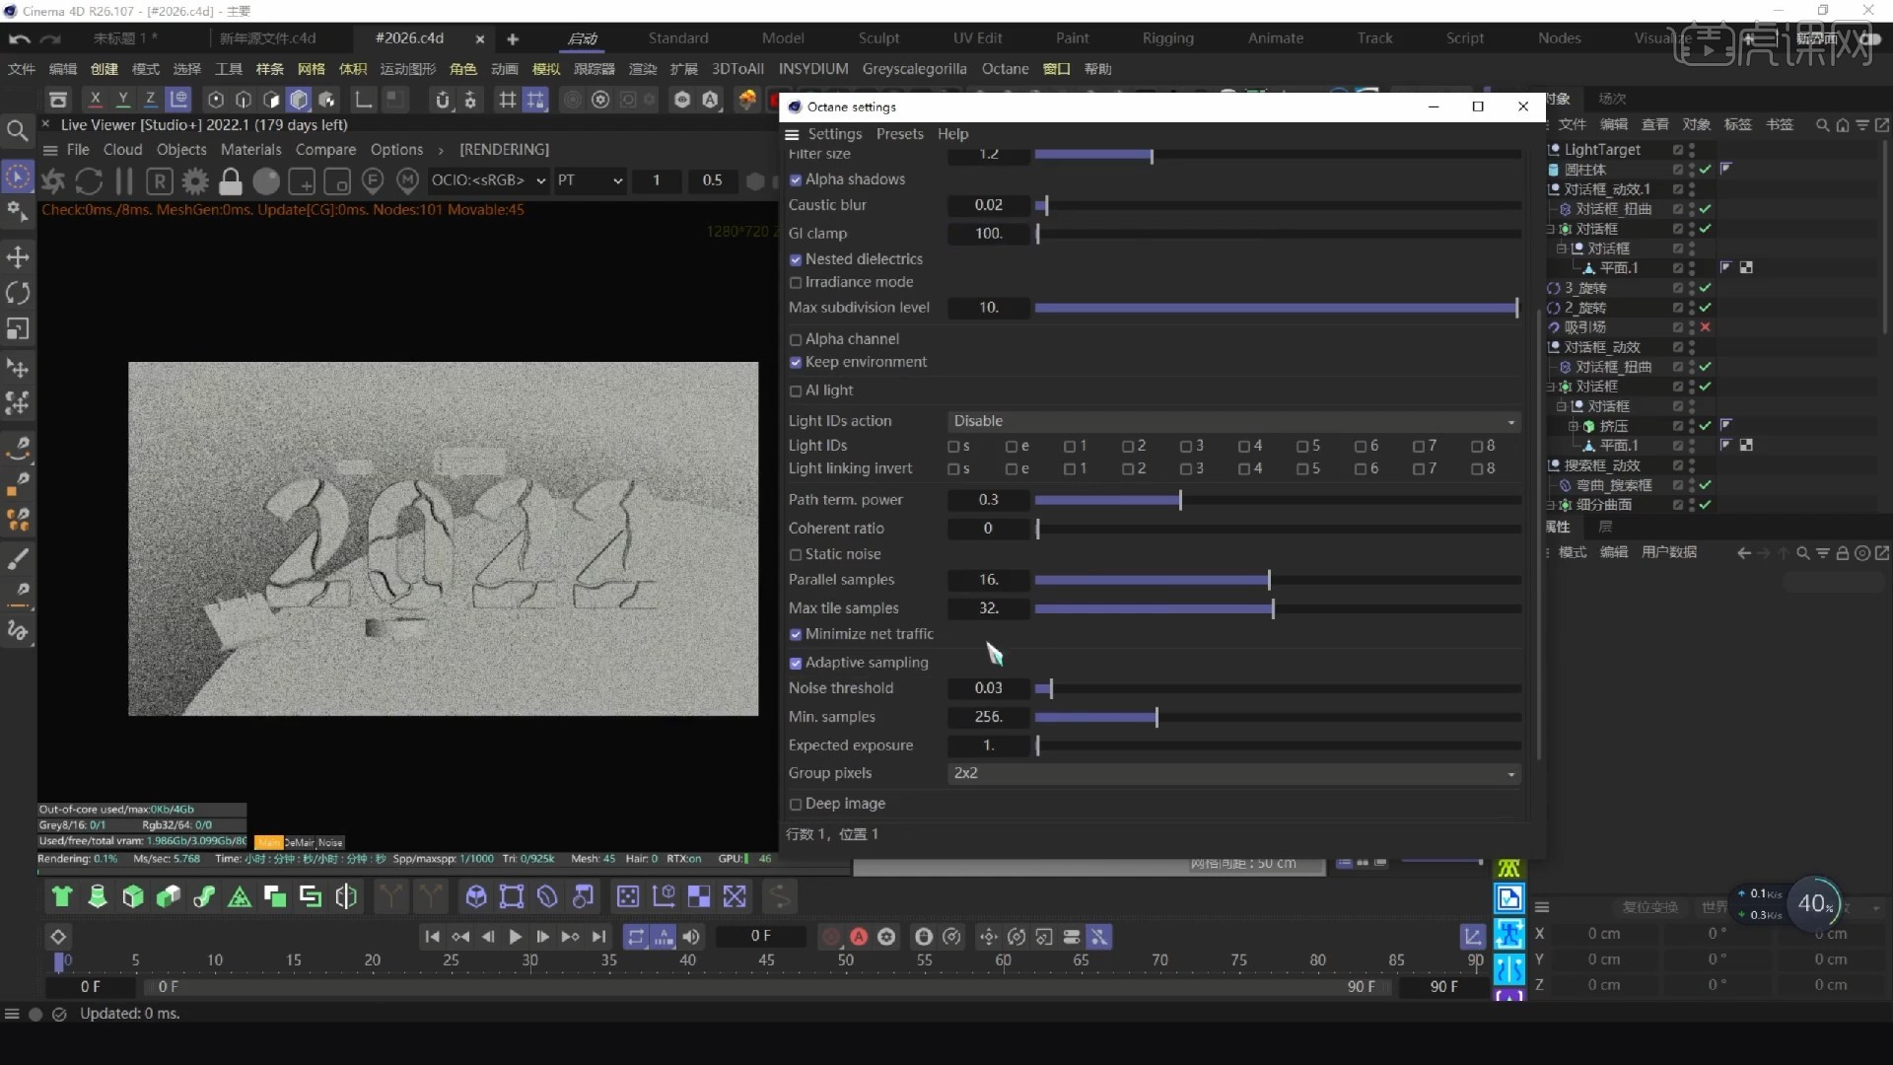Open the Octane menu in main menu bar
Viewport: 1893px width, 1065px height.
(1005, 69)
